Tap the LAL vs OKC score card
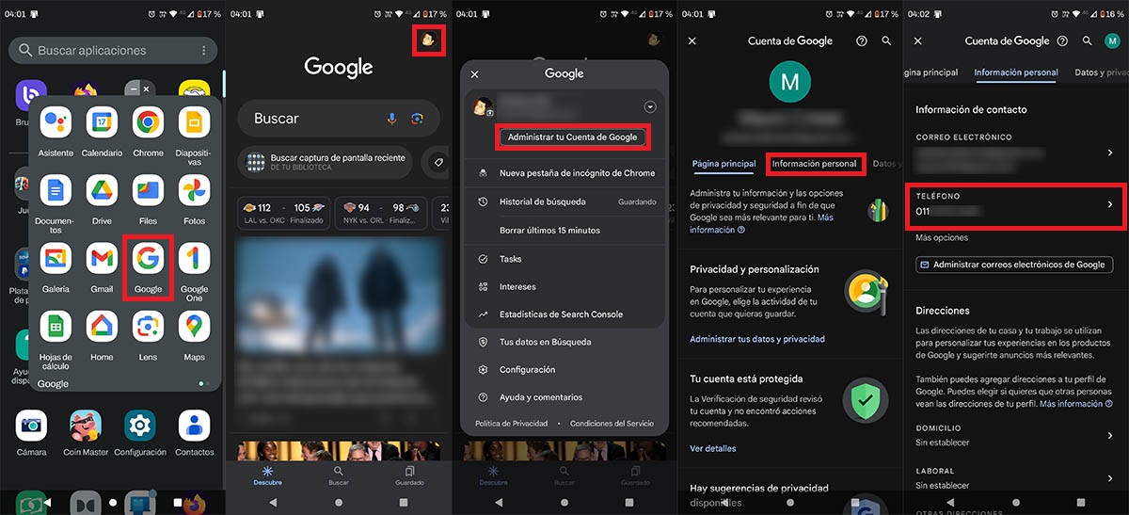Viewport: 1129px width, 515px height. [x=282, y=212]
